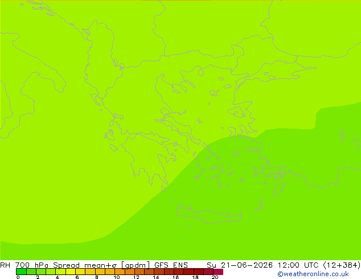
Task: Pick the yellow-green legend swatch starting at 4
Action: pos(60,272)
